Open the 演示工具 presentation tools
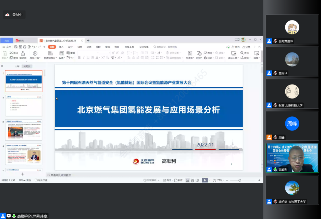The width and height of the screenshot is (321, 219). point(234,58)
